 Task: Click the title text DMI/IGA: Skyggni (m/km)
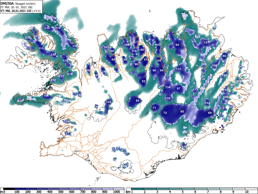[x=18, y=3]
